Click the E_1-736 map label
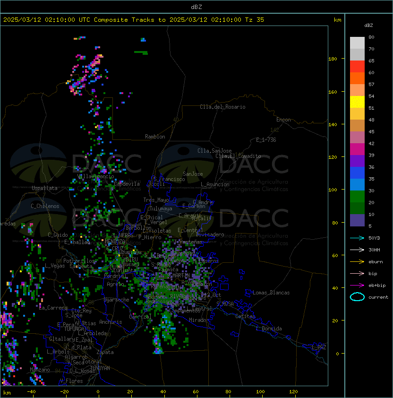 [266, 140]
